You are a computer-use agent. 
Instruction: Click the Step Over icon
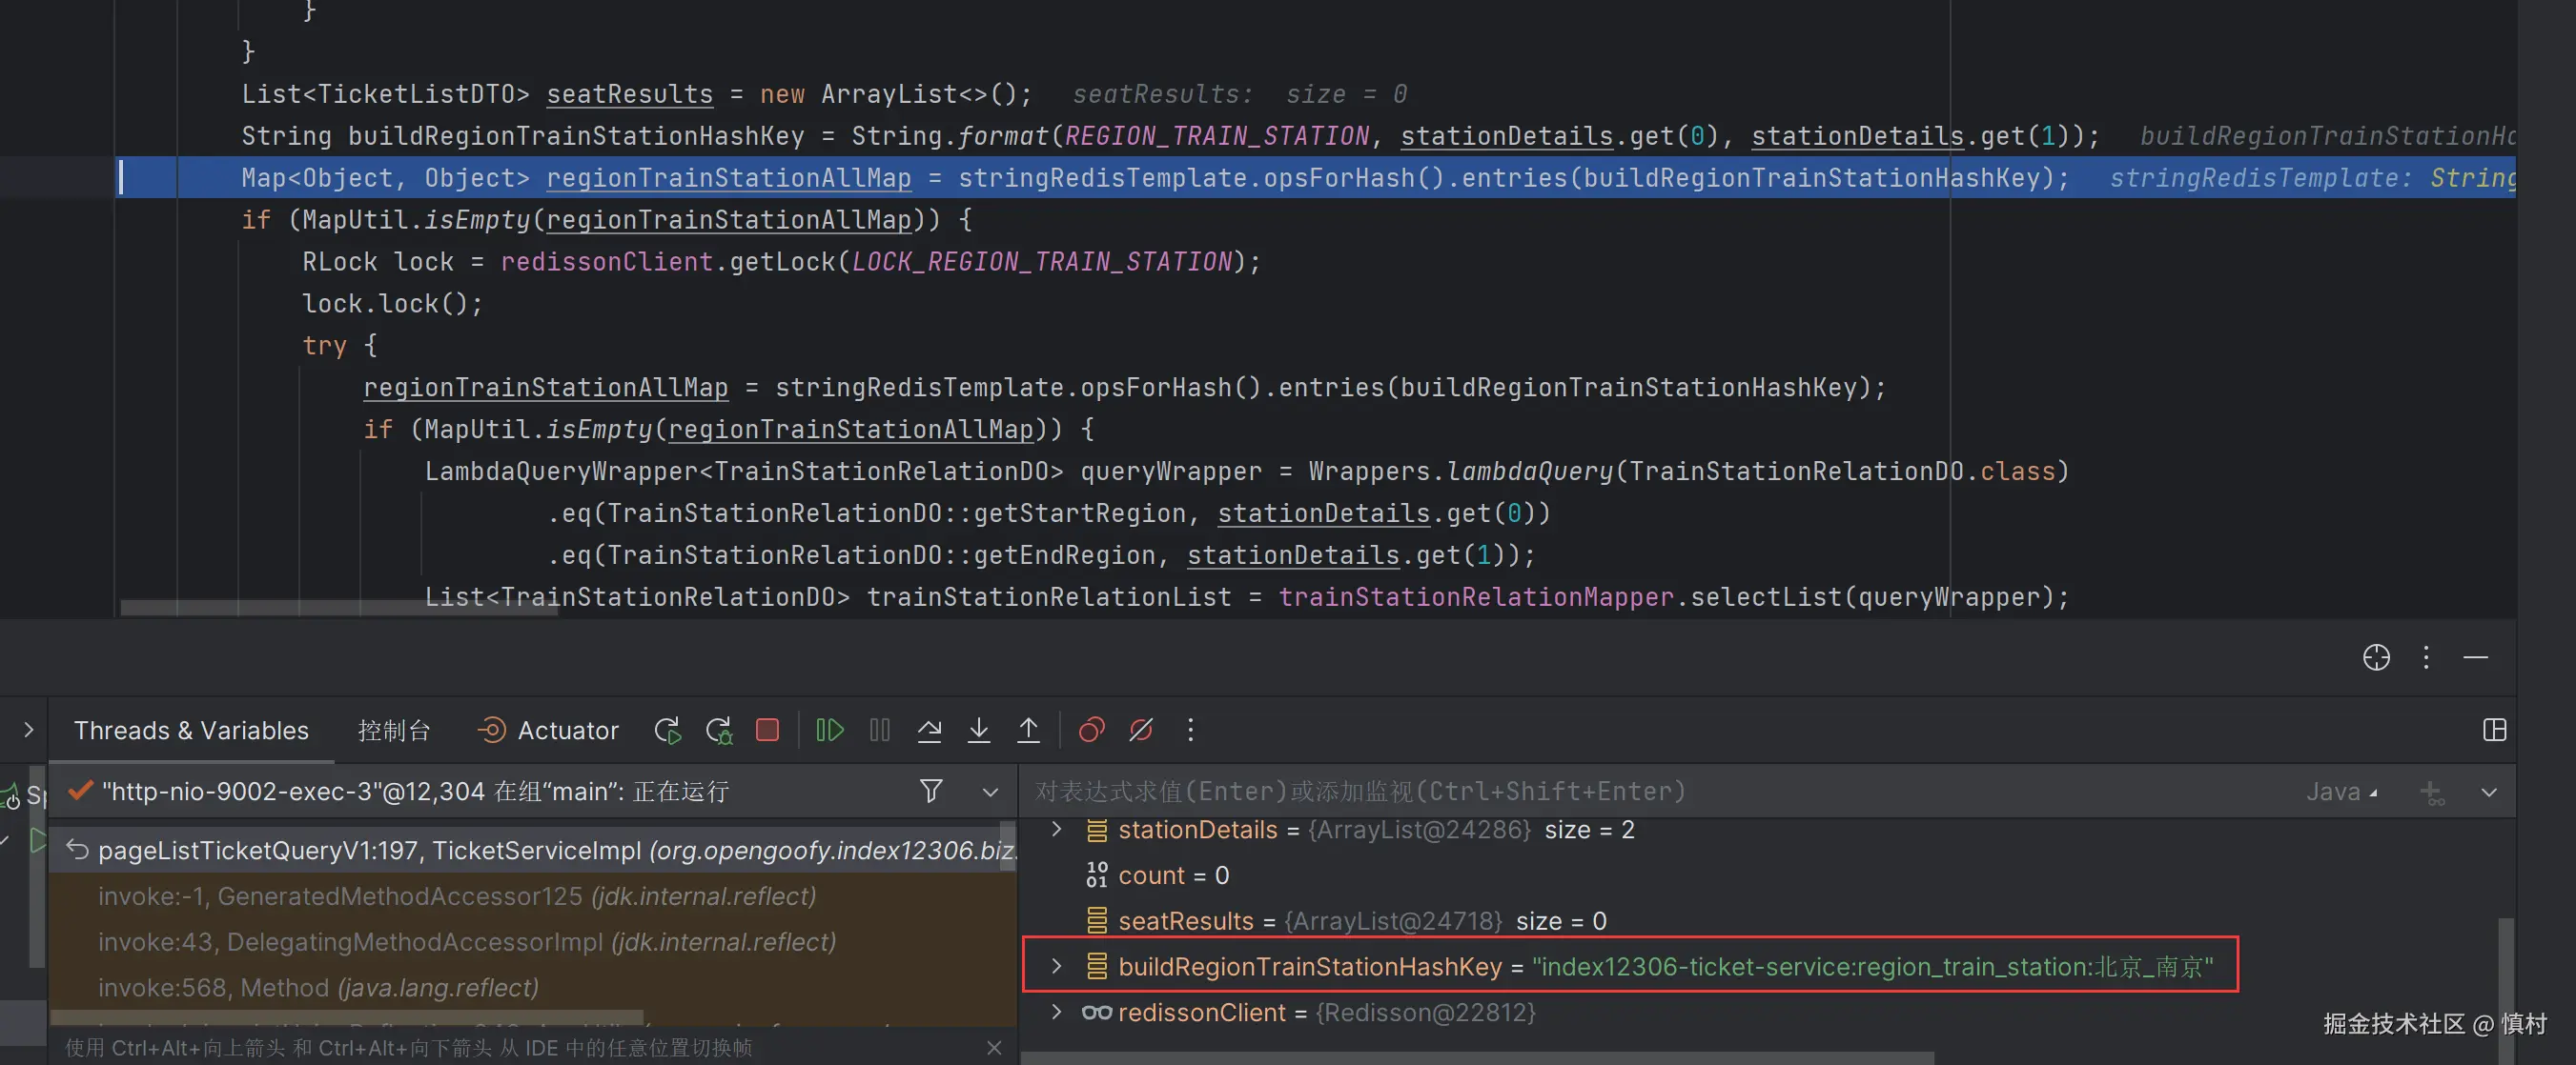pos(929,732)
